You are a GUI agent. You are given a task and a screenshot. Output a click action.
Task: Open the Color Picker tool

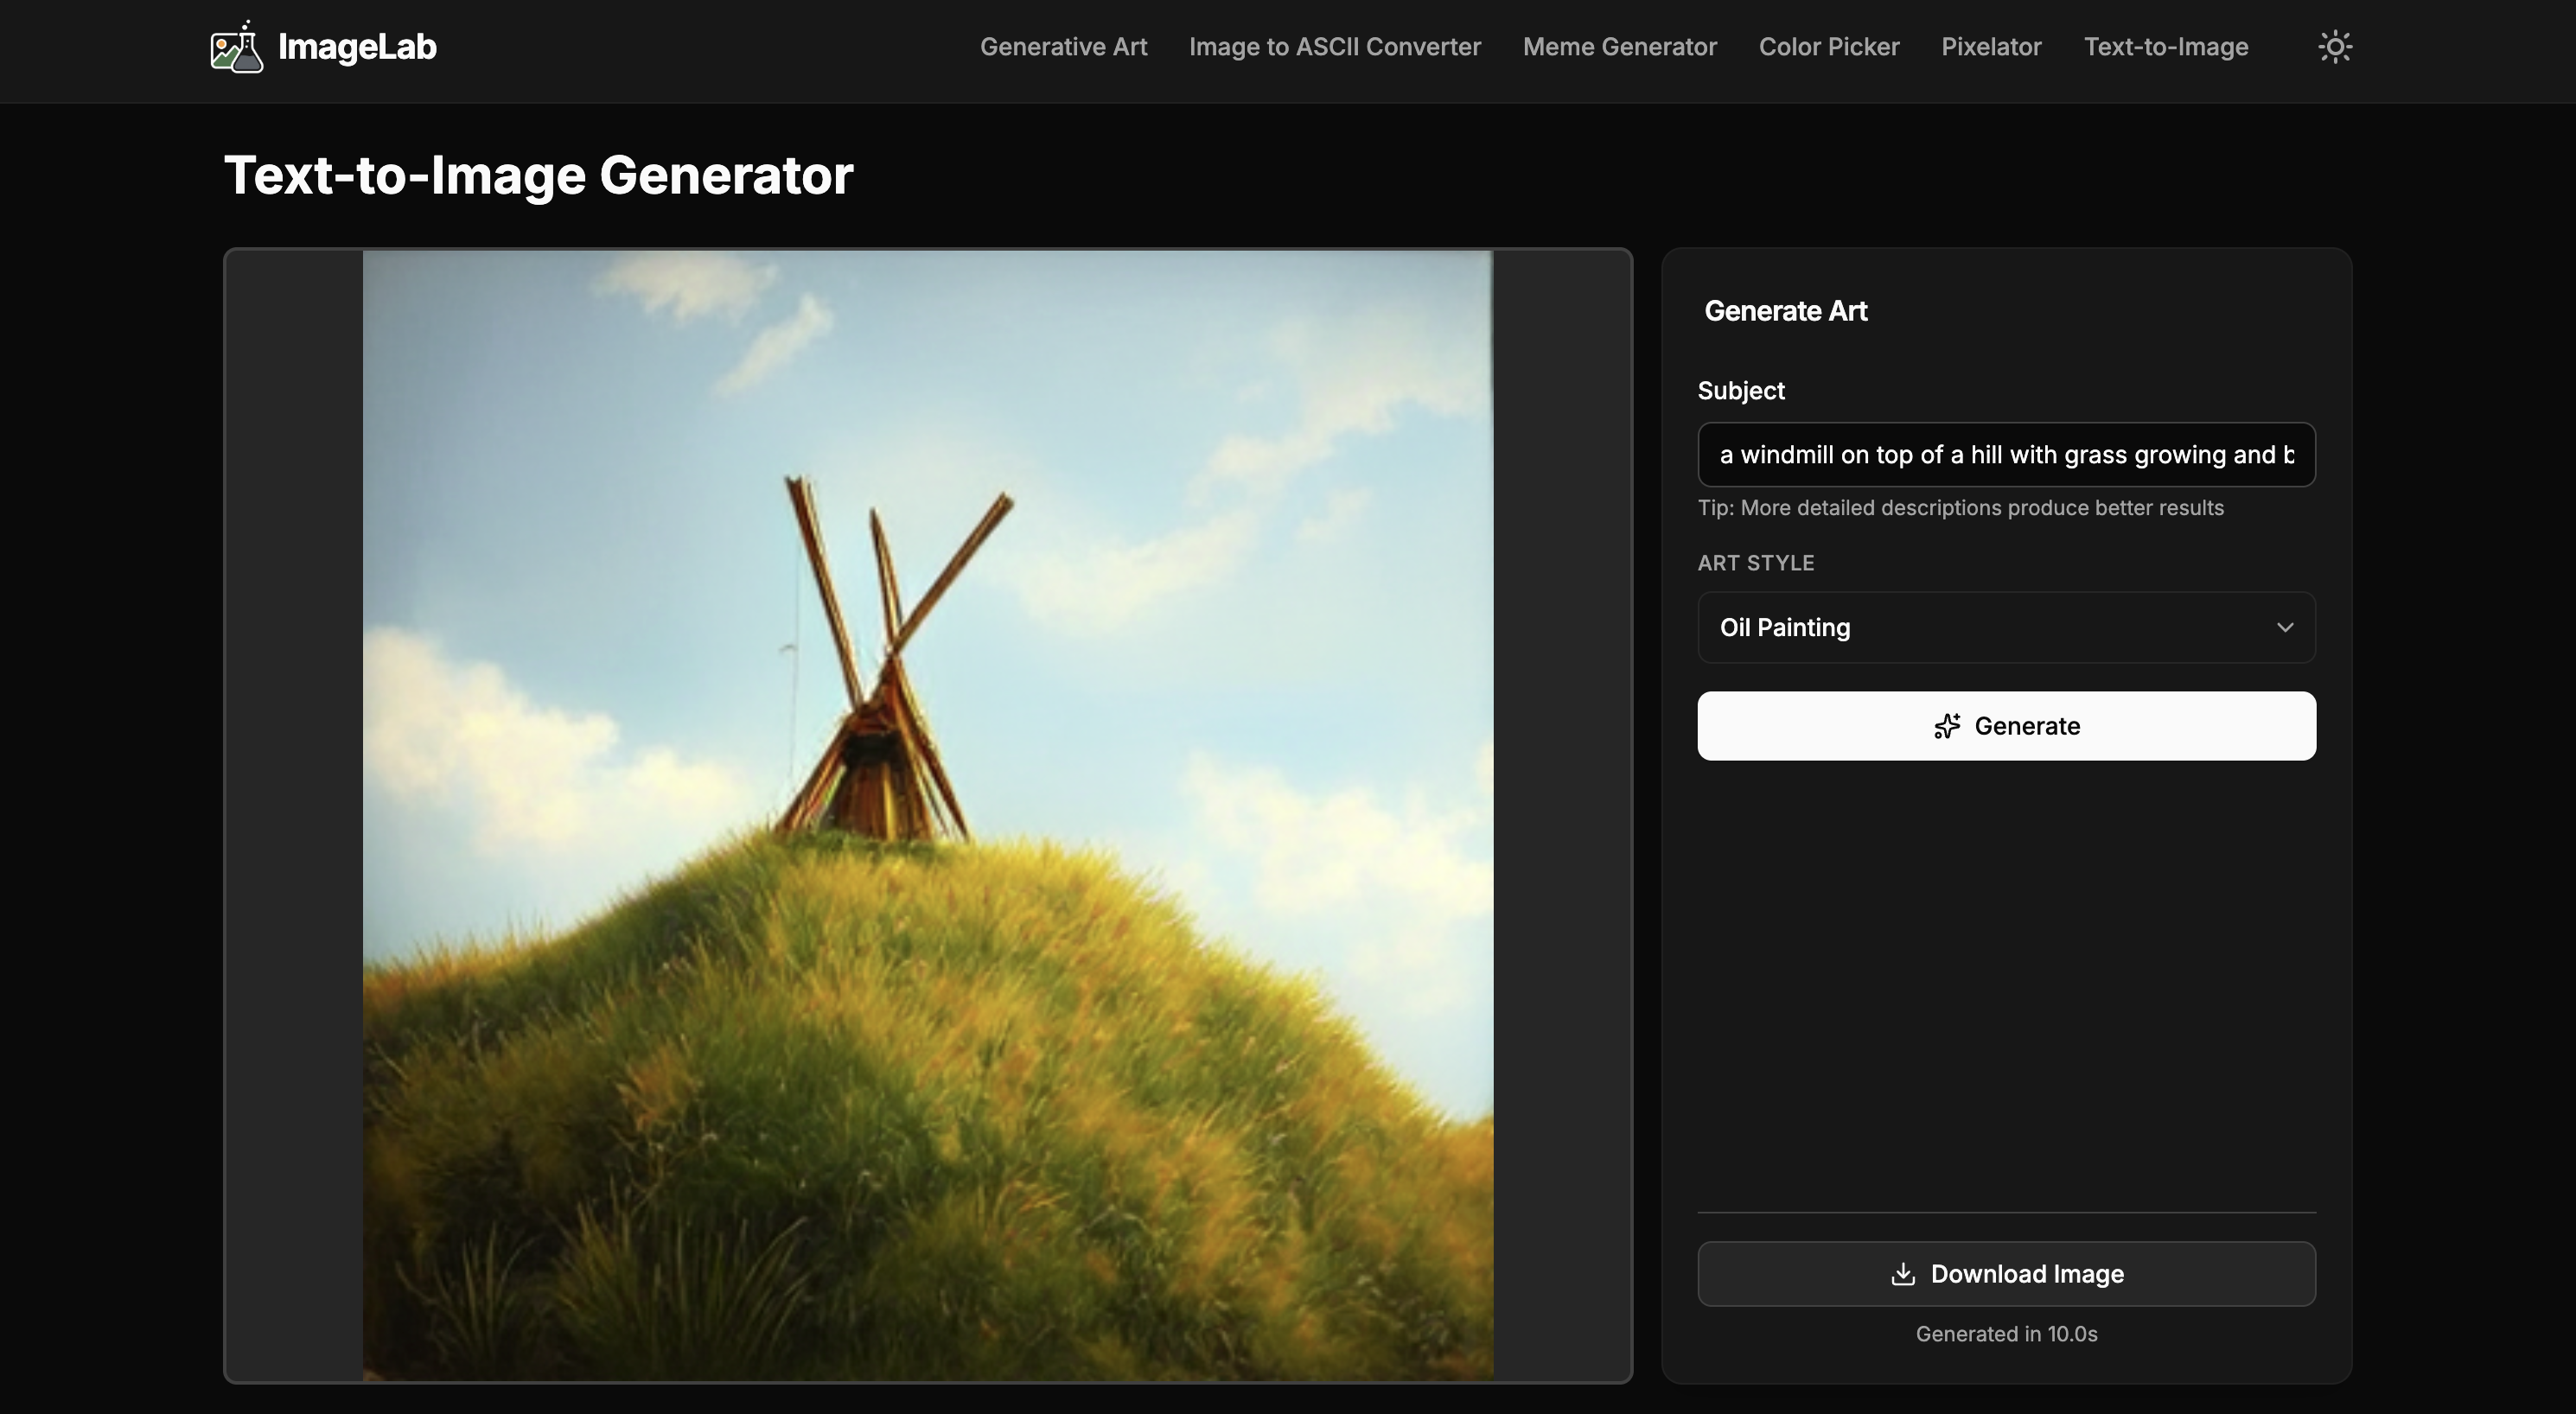1829,46
